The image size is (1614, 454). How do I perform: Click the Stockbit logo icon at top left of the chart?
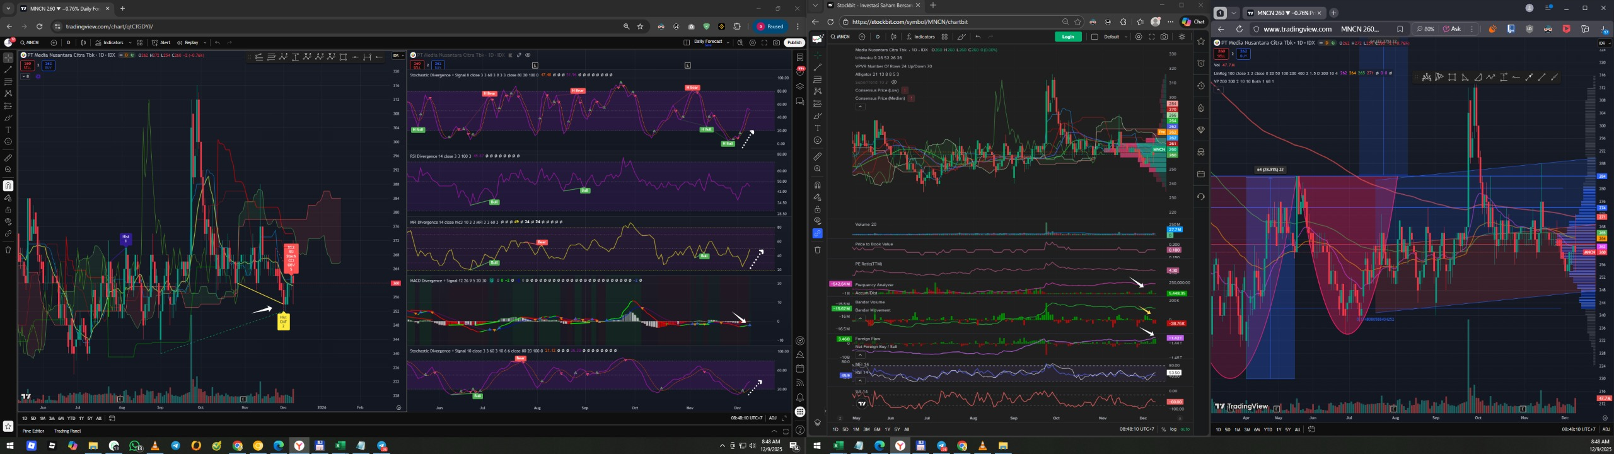[x=818, y=39]
